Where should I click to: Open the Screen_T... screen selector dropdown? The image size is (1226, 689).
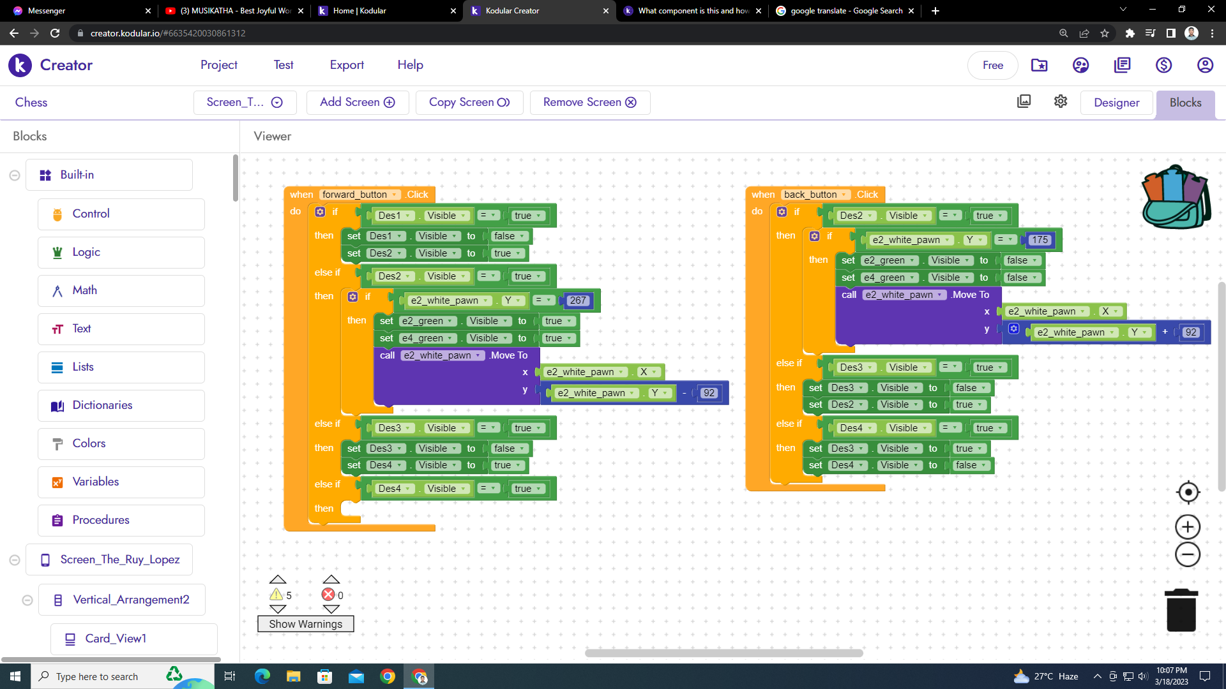245,102
